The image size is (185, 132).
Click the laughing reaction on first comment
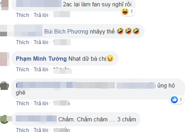(x=125, y=12)
